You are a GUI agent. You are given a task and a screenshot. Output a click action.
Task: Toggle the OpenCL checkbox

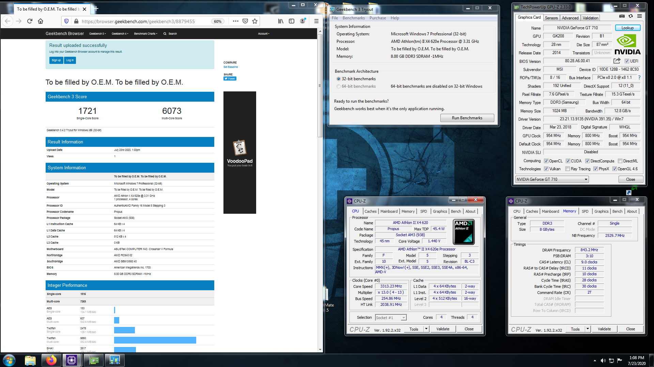[x=546, y=161]
